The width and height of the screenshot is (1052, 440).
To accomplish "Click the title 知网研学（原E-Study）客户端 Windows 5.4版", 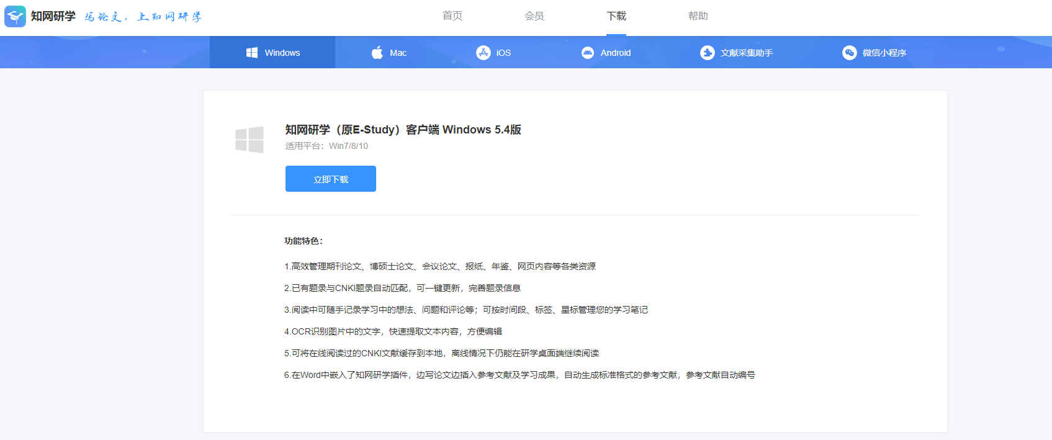I will coord(403,130).
